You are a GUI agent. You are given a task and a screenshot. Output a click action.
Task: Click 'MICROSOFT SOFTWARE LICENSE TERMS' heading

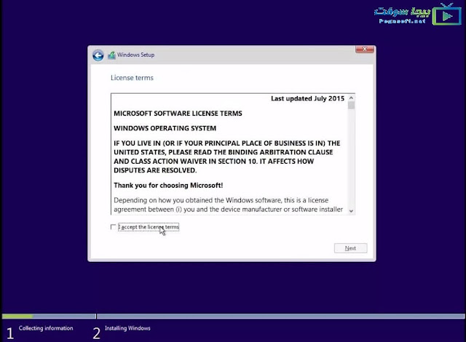pos(178,114)
